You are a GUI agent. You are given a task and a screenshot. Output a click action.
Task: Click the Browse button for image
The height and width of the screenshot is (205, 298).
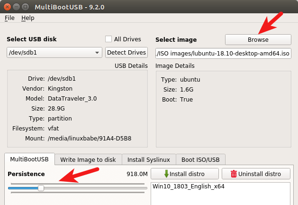tap(258, 39)
